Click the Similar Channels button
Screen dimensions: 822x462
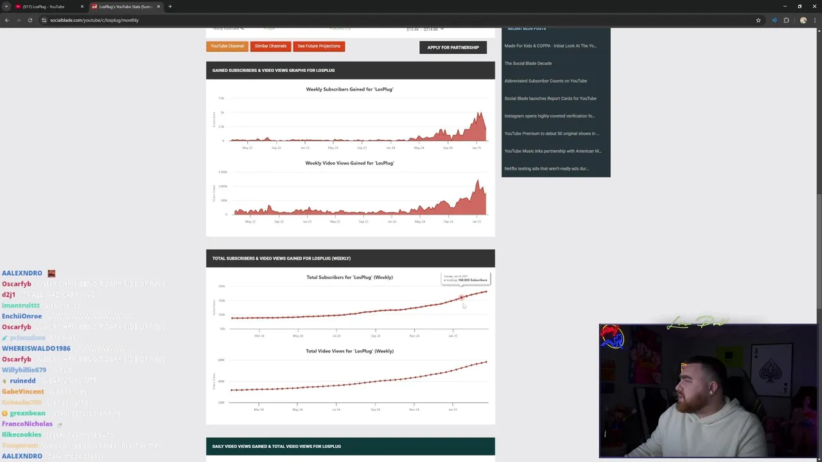click(270, 46)
